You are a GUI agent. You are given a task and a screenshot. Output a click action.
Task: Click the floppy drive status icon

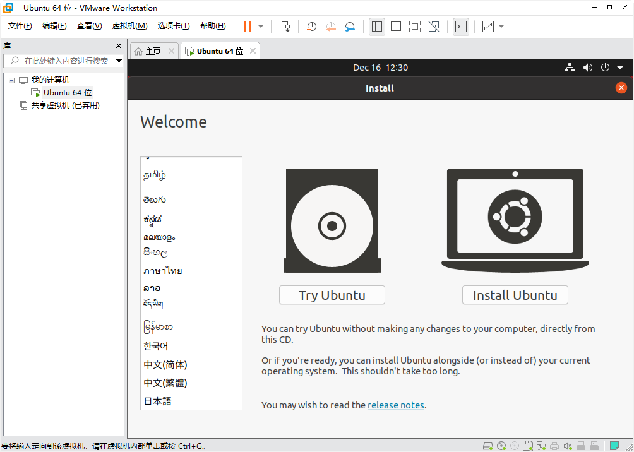[527, 446]
